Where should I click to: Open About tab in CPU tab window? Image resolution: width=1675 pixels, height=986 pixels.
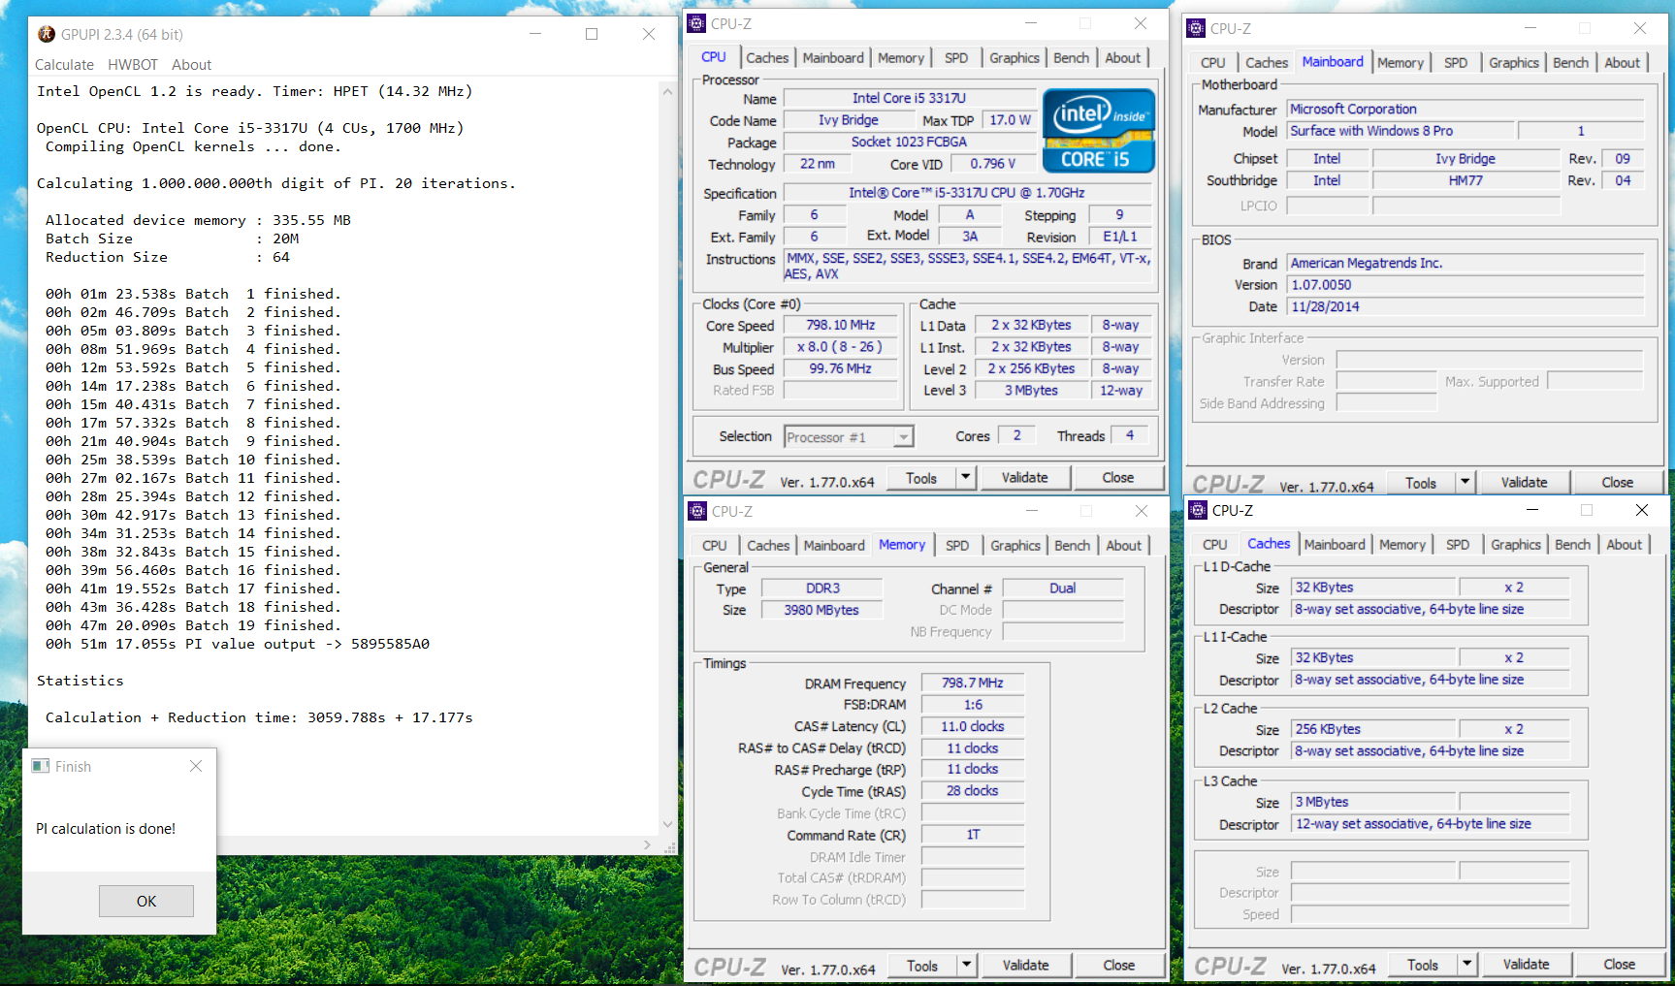point(1123,58)
